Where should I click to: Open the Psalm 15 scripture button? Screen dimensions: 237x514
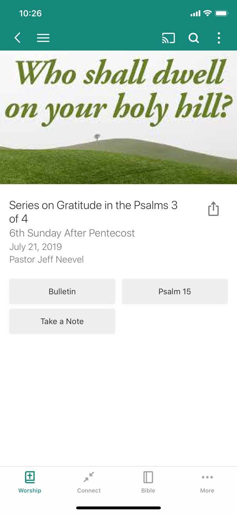point(174,291)
